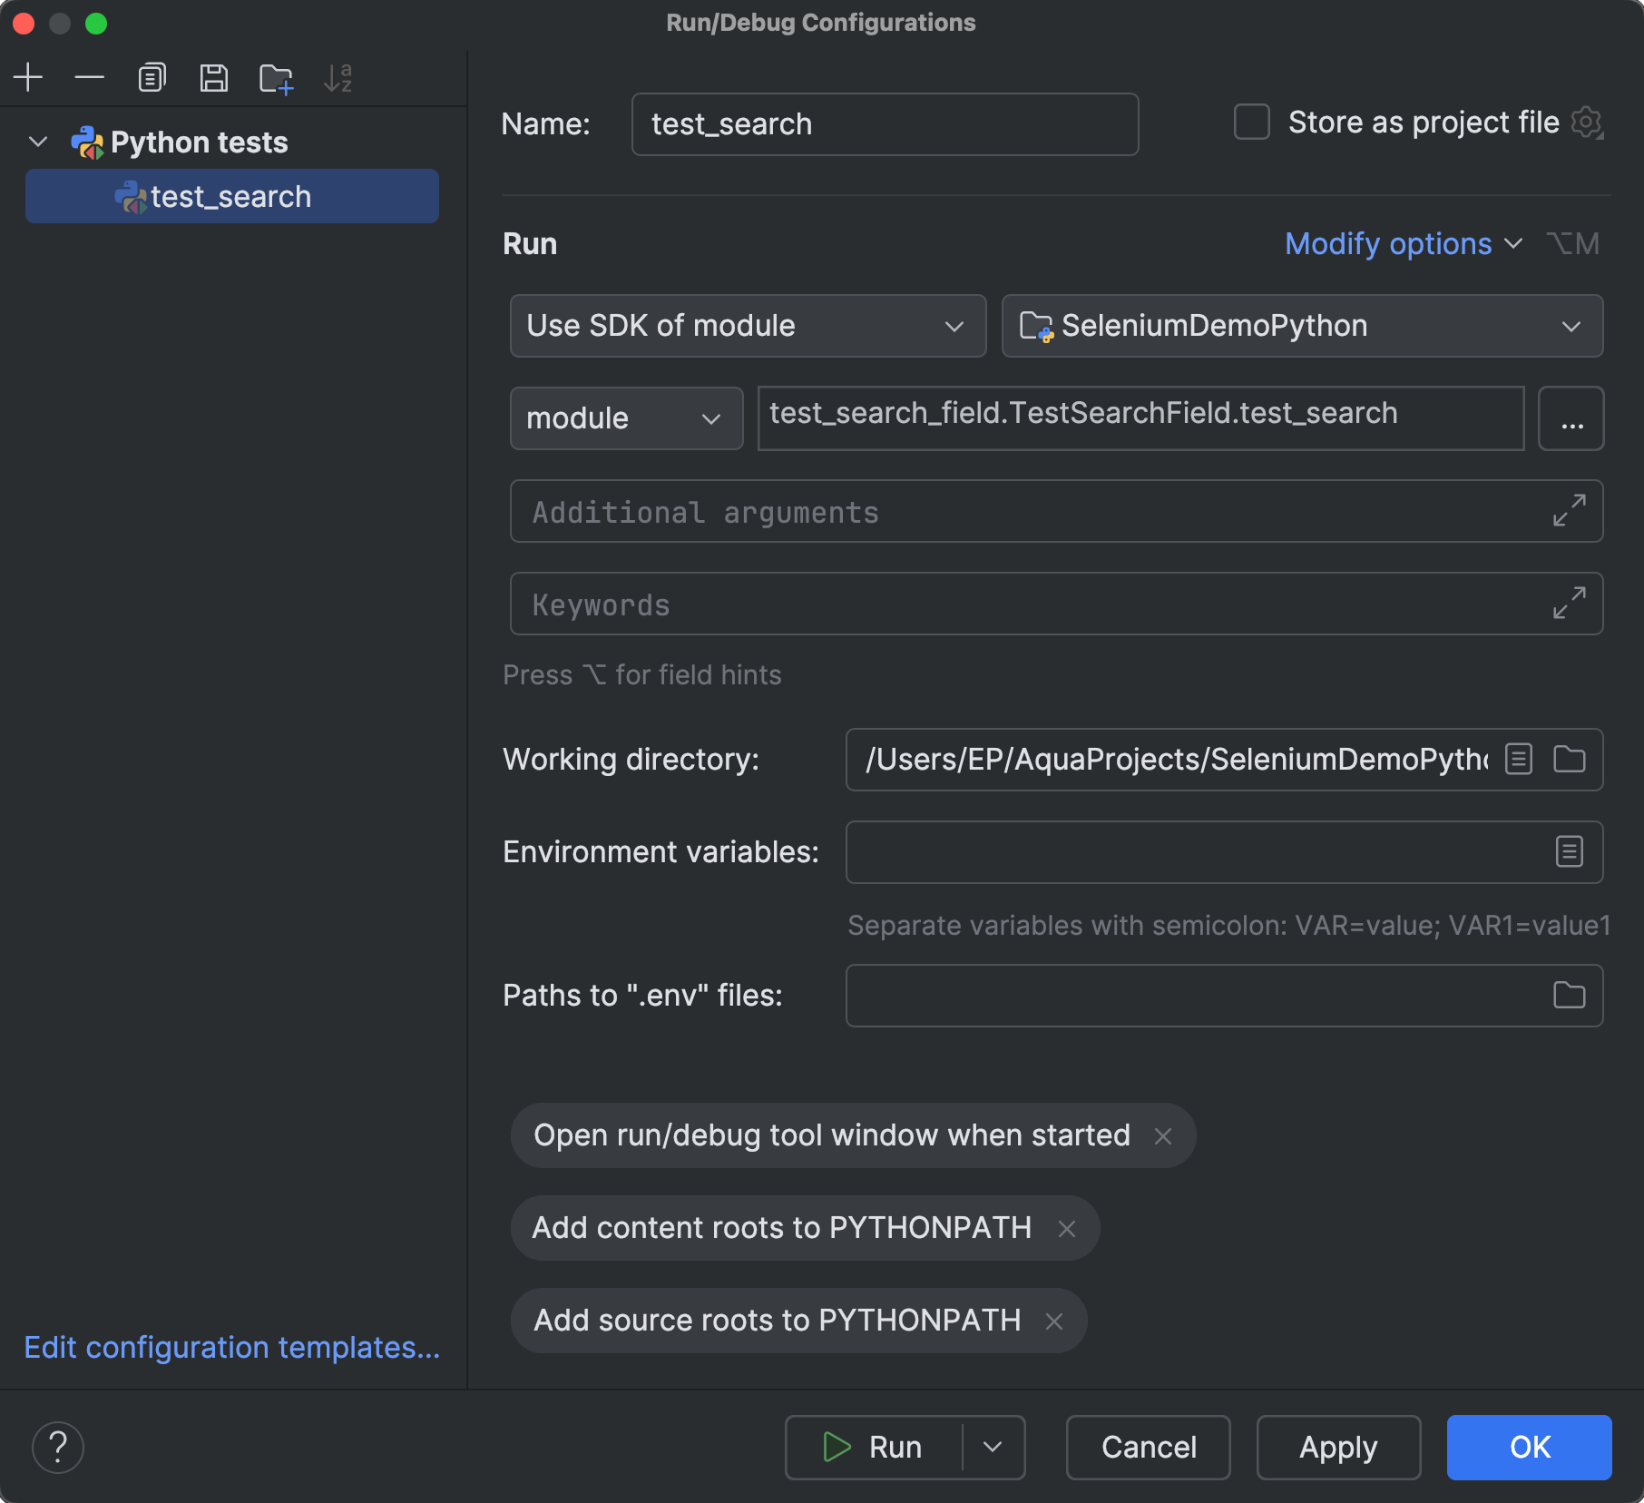Remove the selected configuration

coord(90,77)
